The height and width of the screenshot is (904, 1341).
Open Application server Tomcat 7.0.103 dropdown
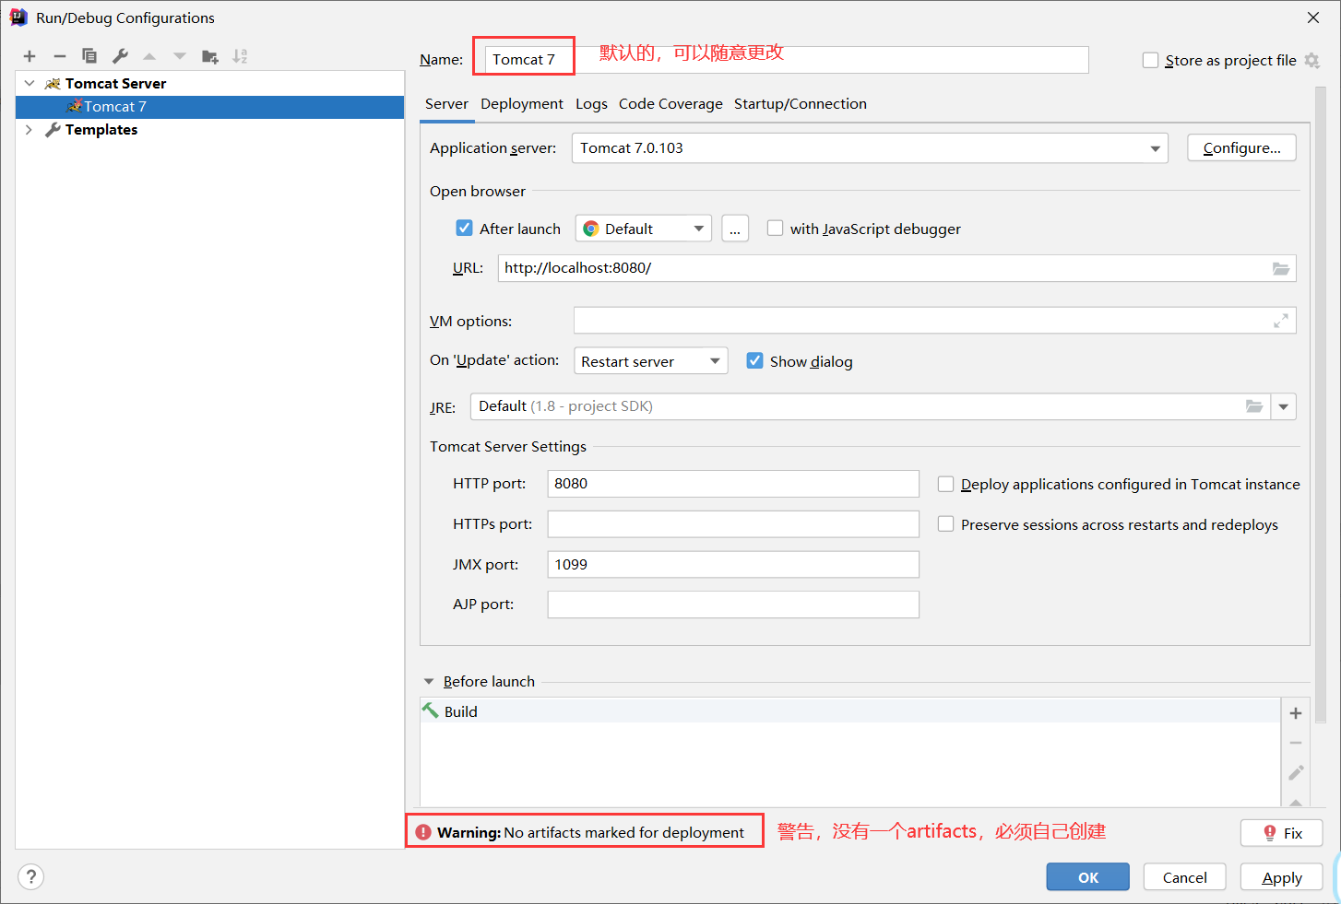coord(870,148)
